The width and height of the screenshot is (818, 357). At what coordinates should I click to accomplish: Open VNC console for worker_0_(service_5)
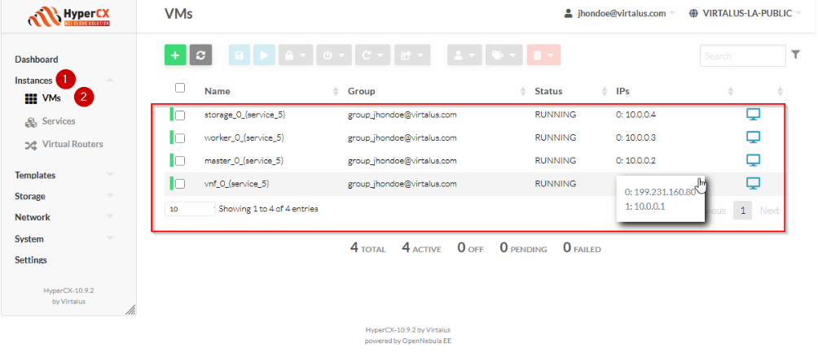tap(753, 137)
